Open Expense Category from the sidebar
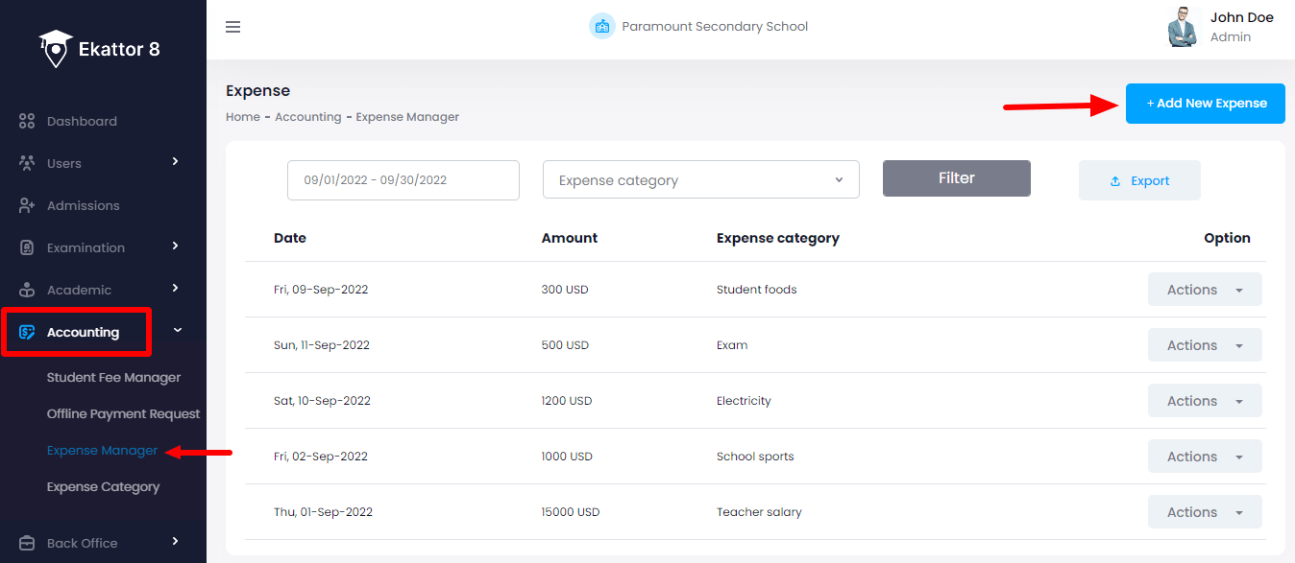1295x563 pixels. (x=104, y=486)
